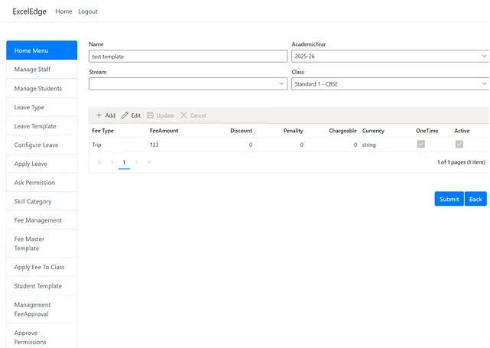Open Fee Master Template menu item

(x=42, y=243)
